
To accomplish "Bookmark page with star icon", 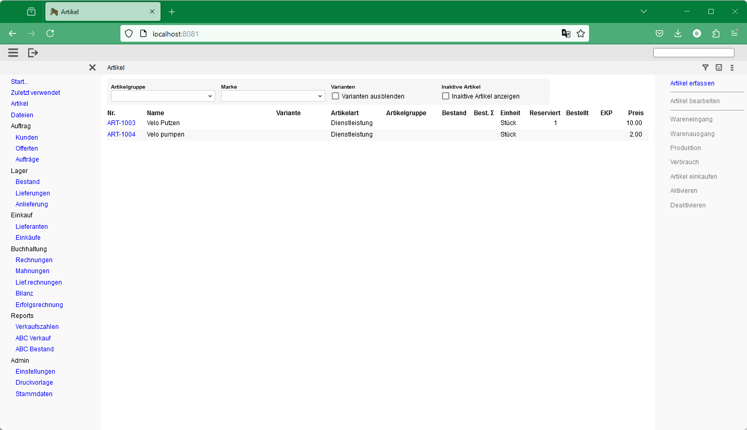I will click(x=580, y=33).
